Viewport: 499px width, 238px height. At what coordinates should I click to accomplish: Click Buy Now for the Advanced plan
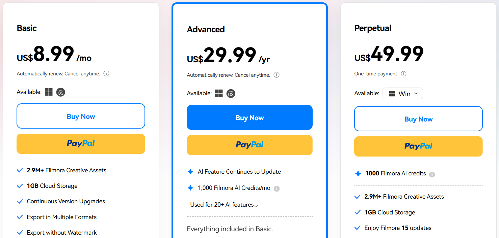tap(249, 117)
